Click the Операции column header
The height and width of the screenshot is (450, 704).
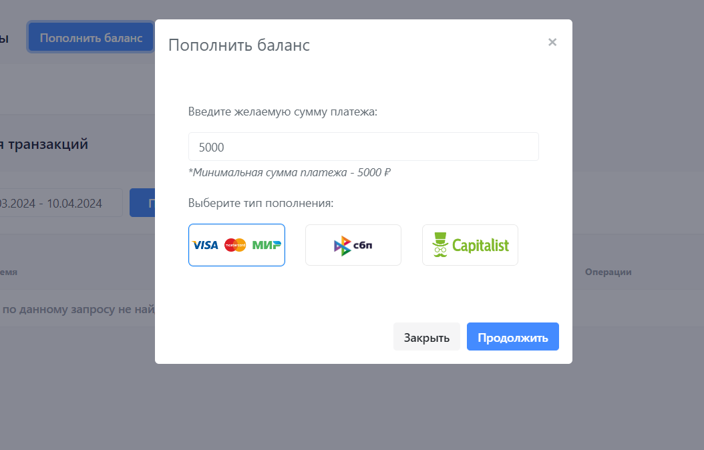608,272
